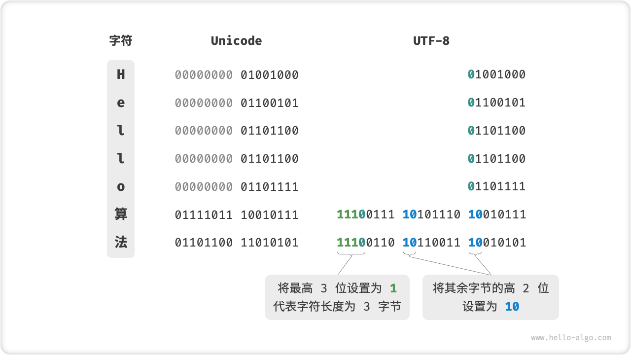The height and width of the screenshot is (355, 631).
Task: Click the Unicode value 00000000 01100101
Action: click(x=237, y=103)
